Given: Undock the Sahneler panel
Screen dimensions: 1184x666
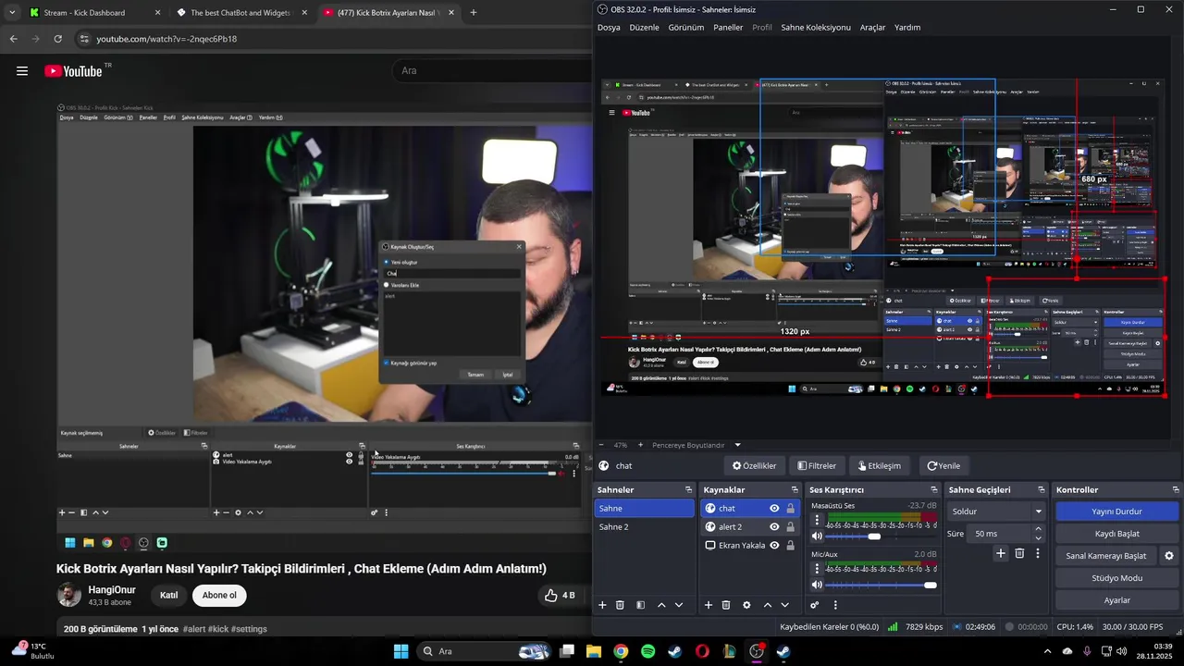Looking at the screenshot, I should click(688, 489).
